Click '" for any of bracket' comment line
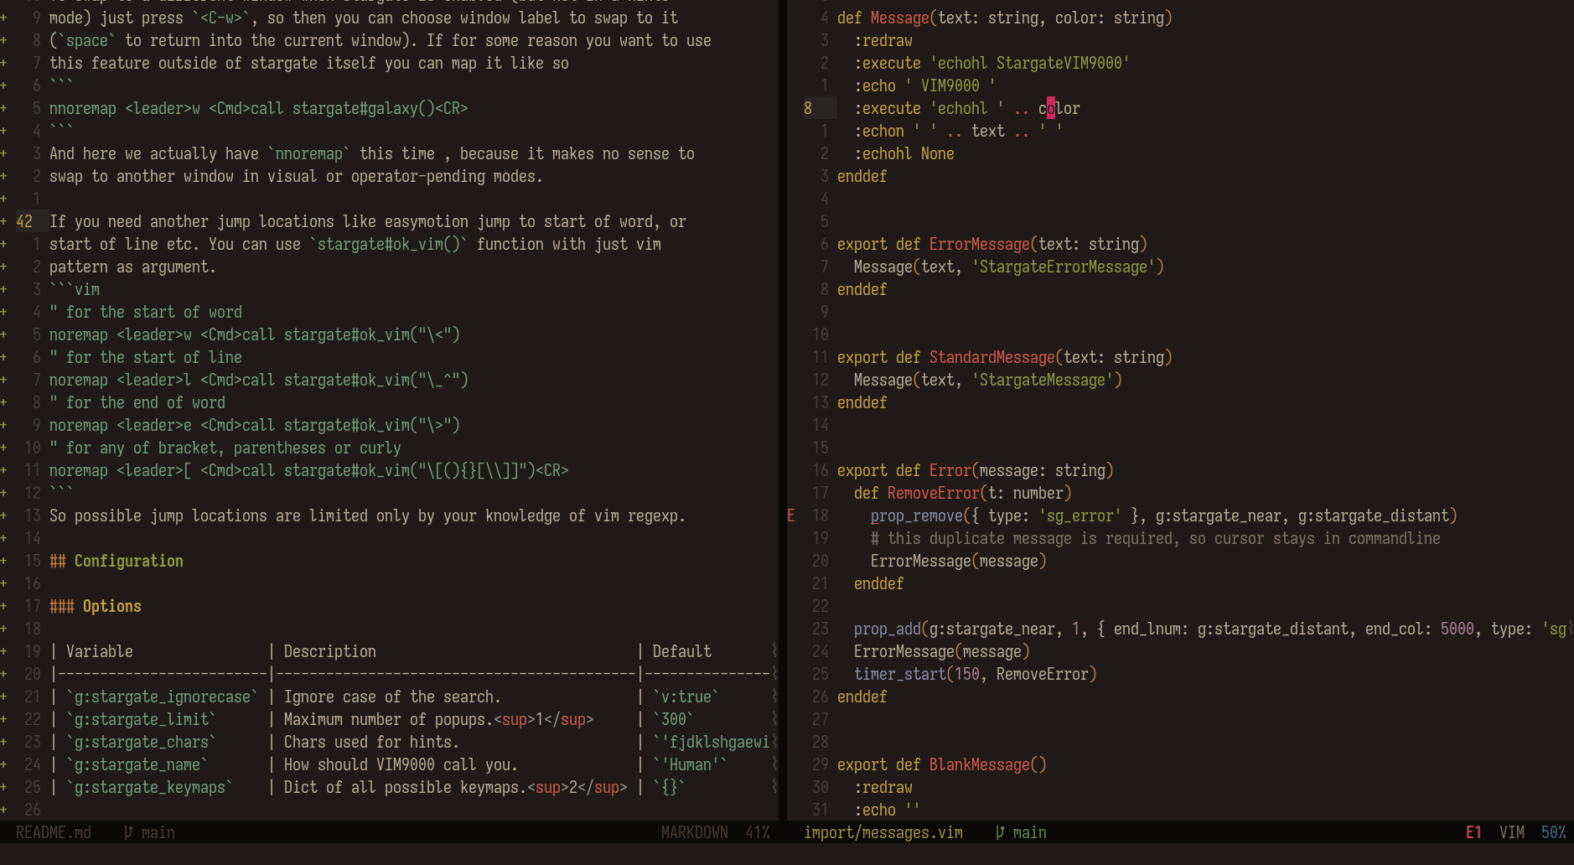The width and height of the screenshot is (1574, 865). [225, 448]
